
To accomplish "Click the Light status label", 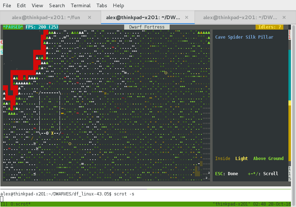I will point(241,159).
